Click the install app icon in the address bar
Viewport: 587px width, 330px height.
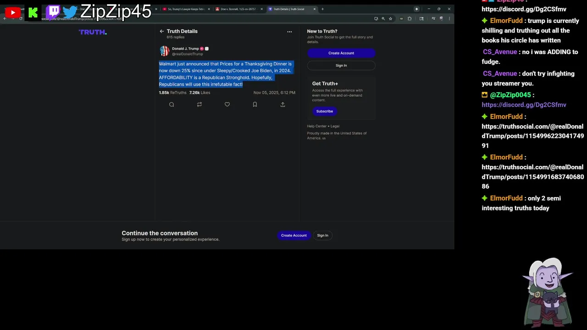[x=376, y=19]
